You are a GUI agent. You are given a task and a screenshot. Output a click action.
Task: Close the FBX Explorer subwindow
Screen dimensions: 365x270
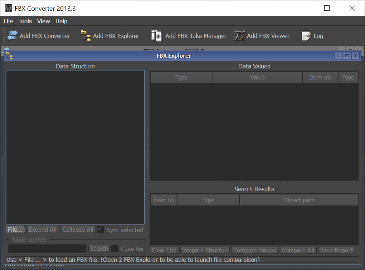[355, 56]
